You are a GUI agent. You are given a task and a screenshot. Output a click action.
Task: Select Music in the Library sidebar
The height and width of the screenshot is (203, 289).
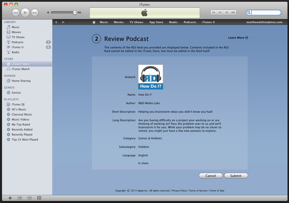coord(27,27)
